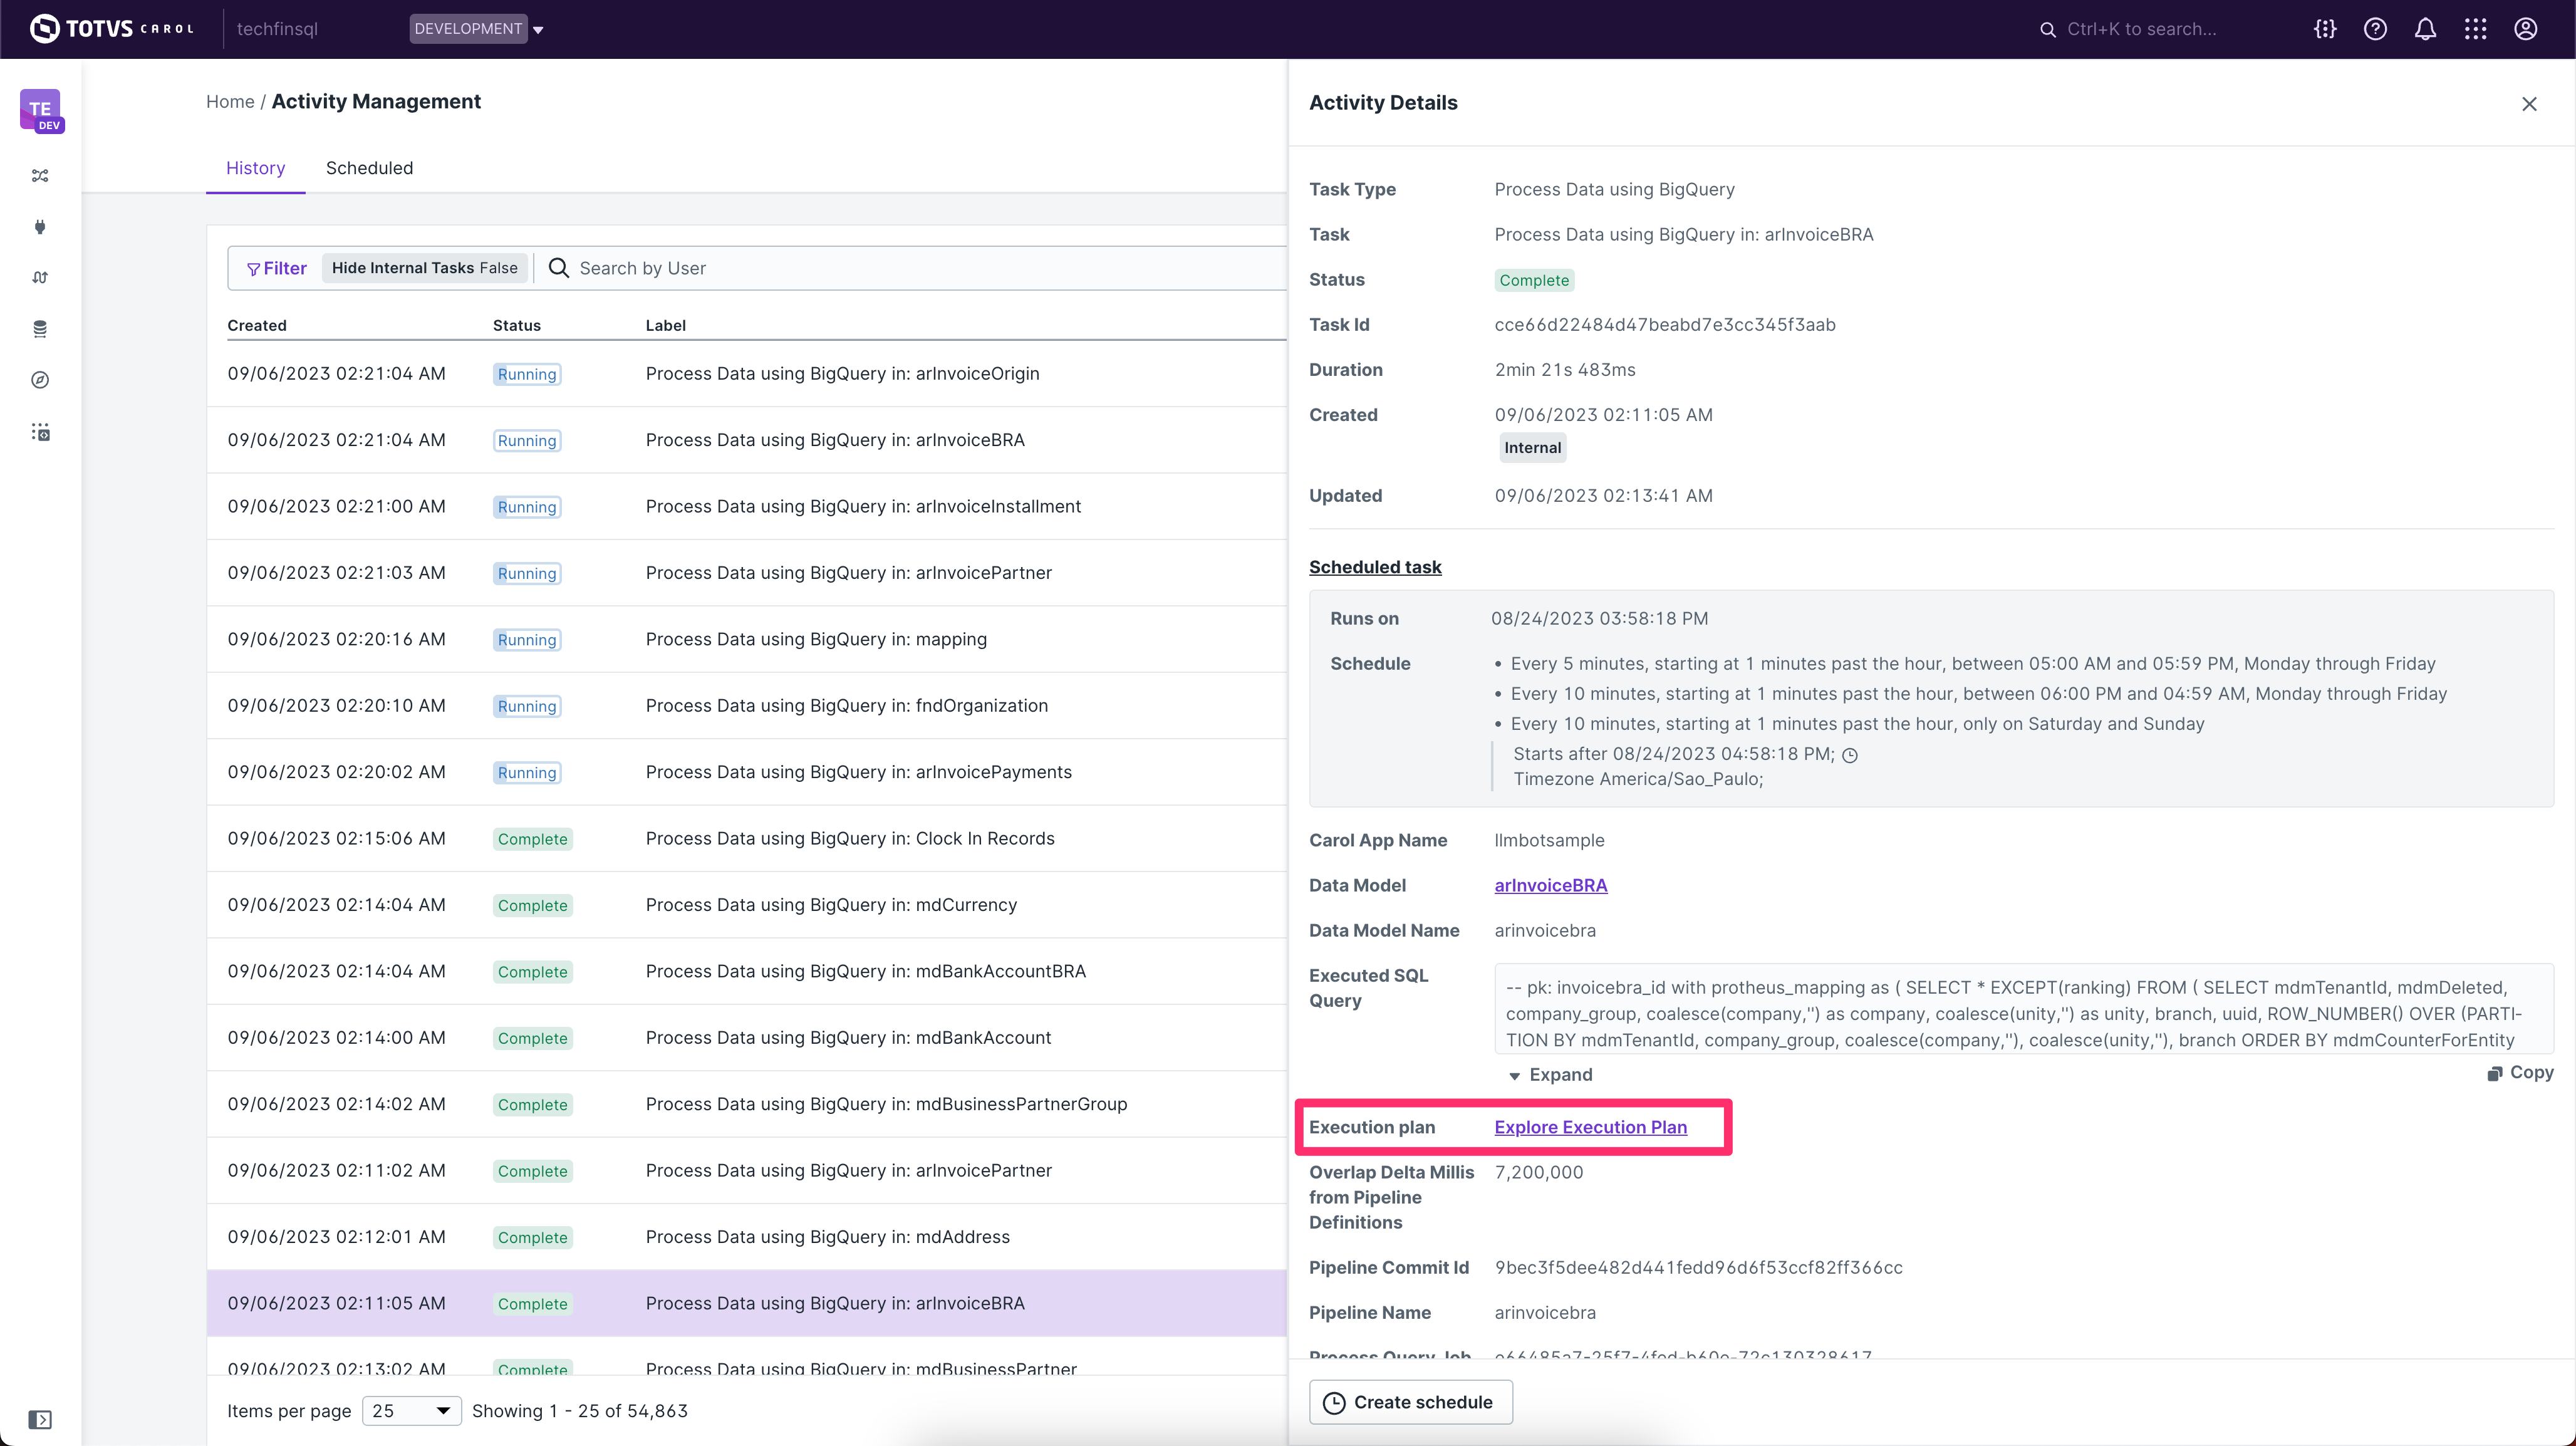Click the clock icon beside Starts after

(x=1850, y=755)
